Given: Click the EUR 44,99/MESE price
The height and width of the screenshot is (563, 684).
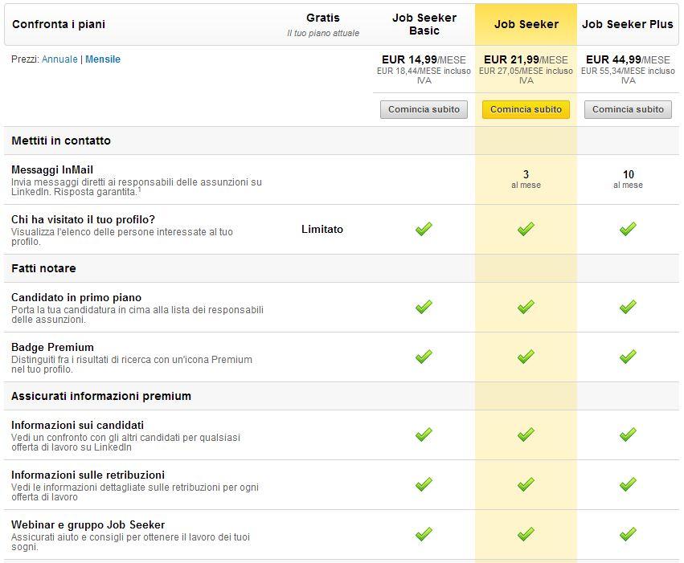Looking at the screenshot, I should (x=628, y=59).
